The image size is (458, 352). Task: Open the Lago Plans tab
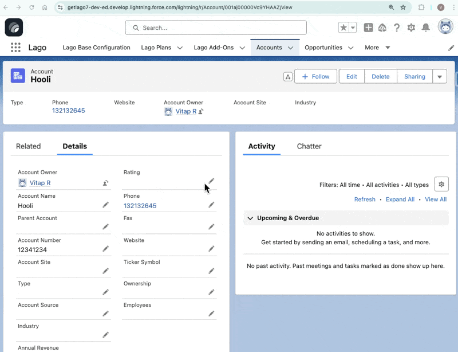coord(156,48)
